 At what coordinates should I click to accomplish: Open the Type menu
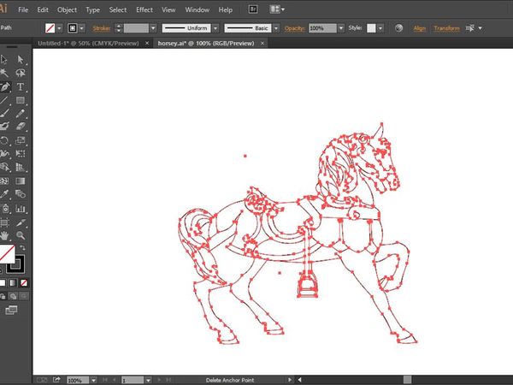tap(92, 9)
